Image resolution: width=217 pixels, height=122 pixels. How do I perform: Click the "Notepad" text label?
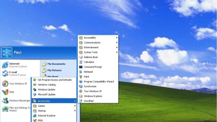point(88,72)
